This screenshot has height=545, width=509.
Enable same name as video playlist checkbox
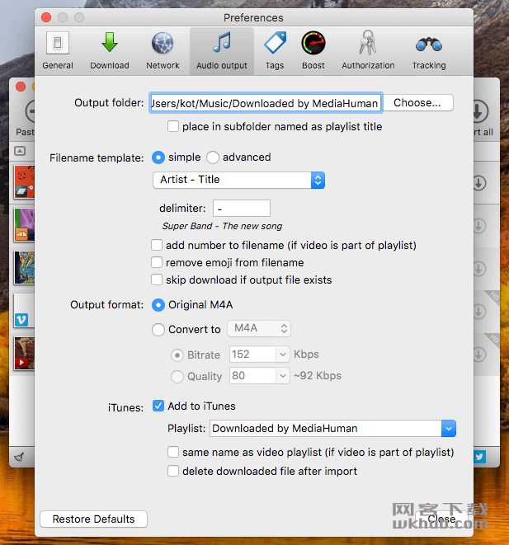pyautogui.click(x=173, y=452)
